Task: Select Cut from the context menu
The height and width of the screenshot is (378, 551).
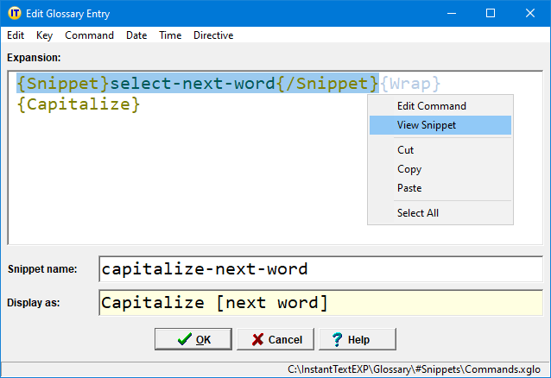Action: point(440,150)
